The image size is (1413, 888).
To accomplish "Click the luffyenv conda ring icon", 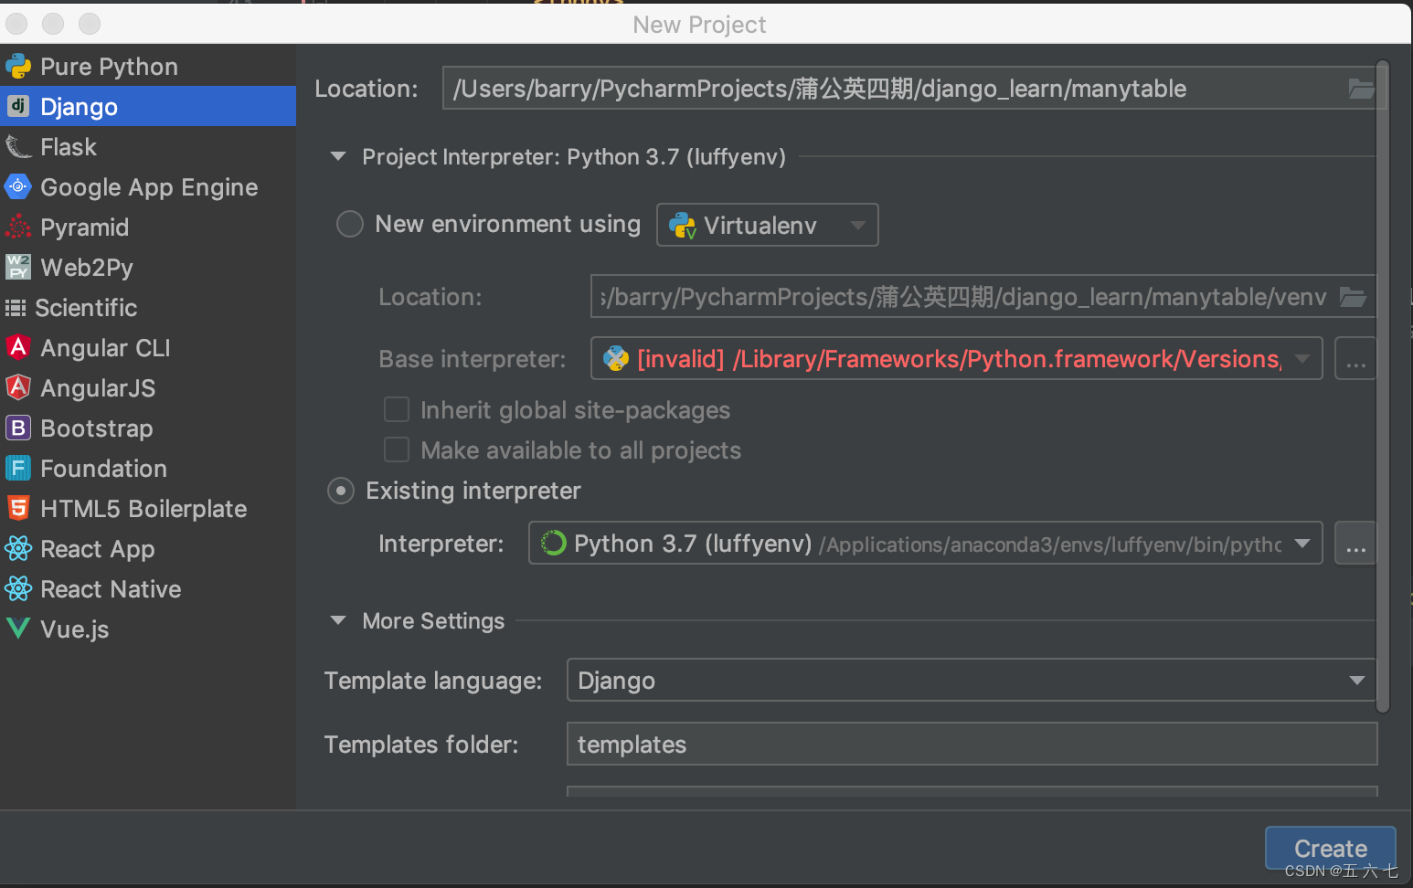I will coord(553,544).
